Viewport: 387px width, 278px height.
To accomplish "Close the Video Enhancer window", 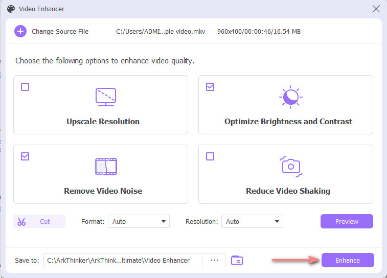I will click(376, 9).
